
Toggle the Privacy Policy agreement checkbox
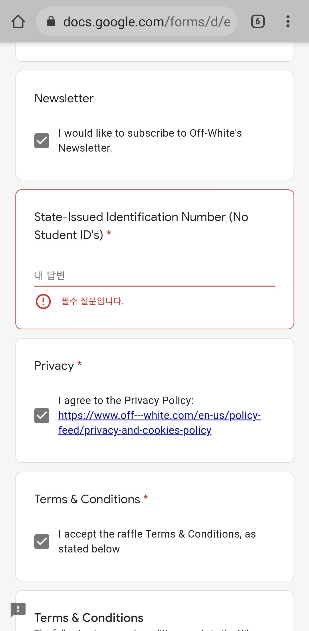(42, 416)
